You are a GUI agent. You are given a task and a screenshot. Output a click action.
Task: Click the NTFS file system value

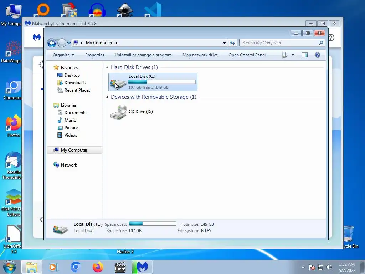[x=206, y=231]
